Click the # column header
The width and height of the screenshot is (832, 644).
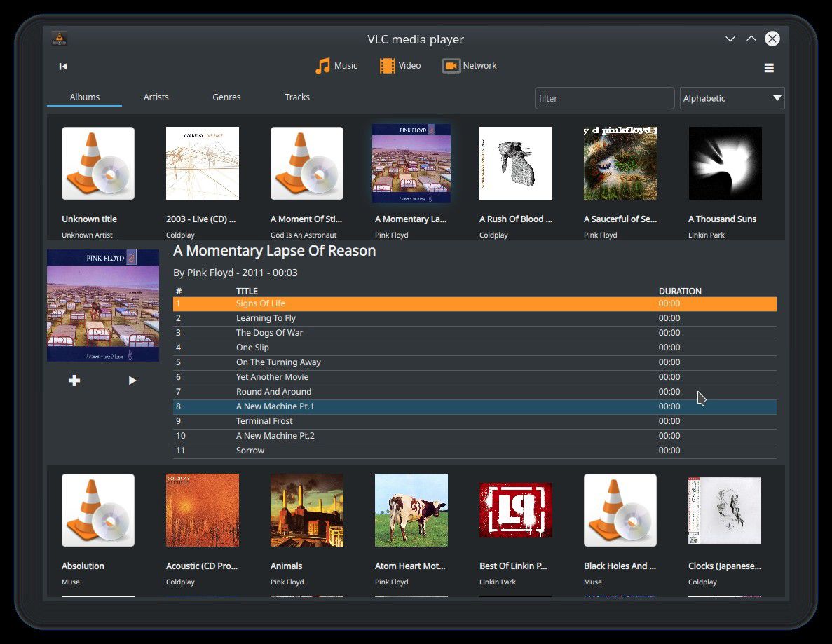coord(179,292)
